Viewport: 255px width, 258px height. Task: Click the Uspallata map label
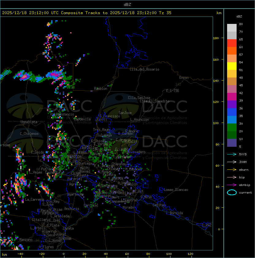click(29, 122)
